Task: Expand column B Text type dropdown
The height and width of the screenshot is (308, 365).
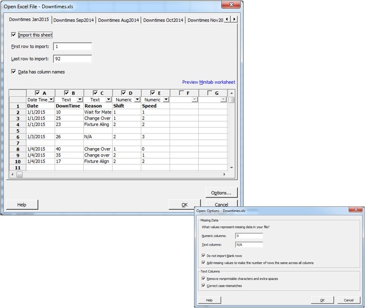Action: click(x=80, y=100)
